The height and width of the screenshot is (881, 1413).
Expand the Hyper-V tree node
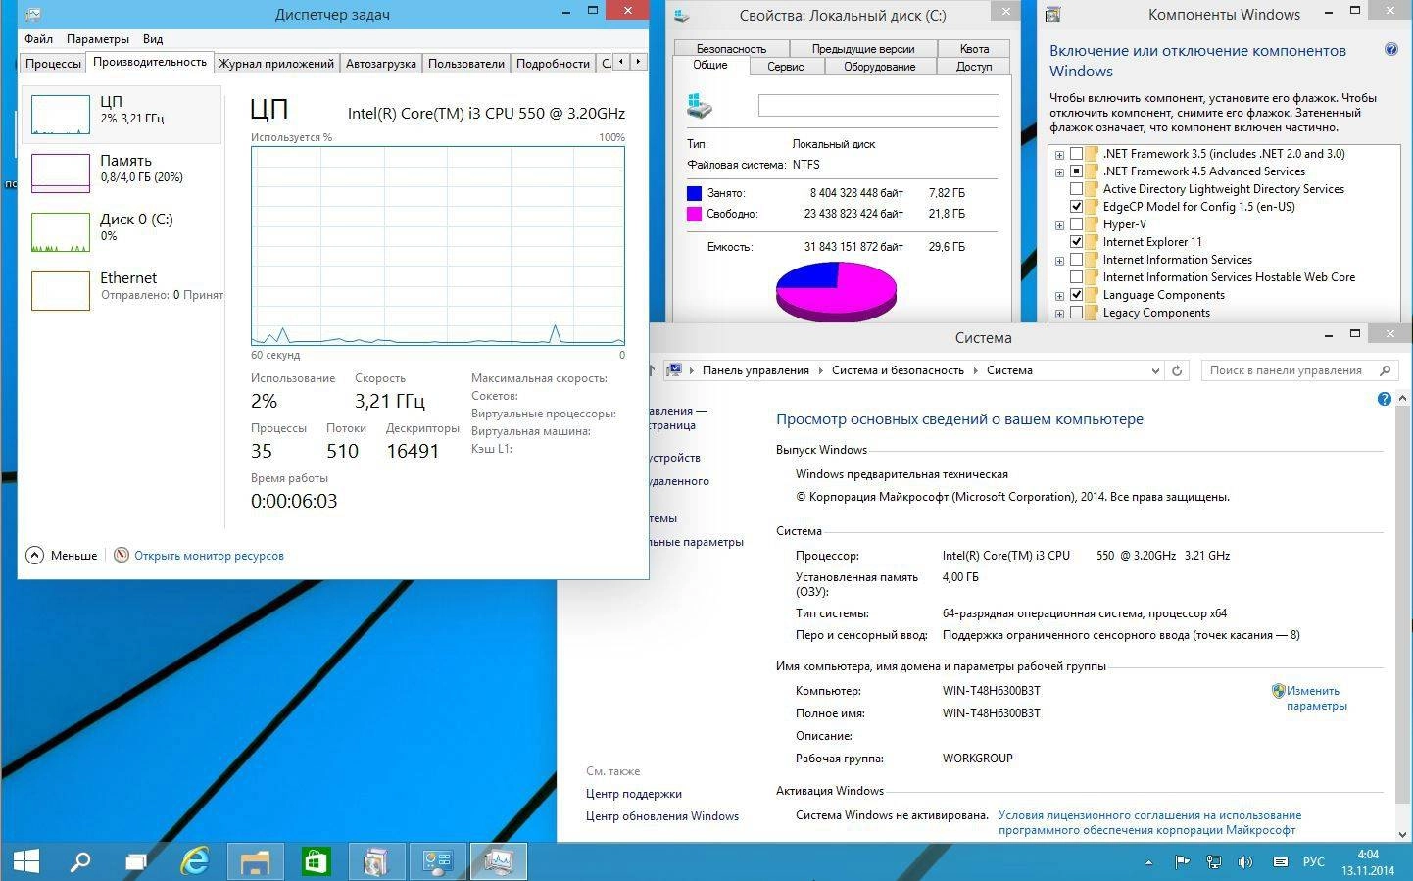pos(1059,225)
